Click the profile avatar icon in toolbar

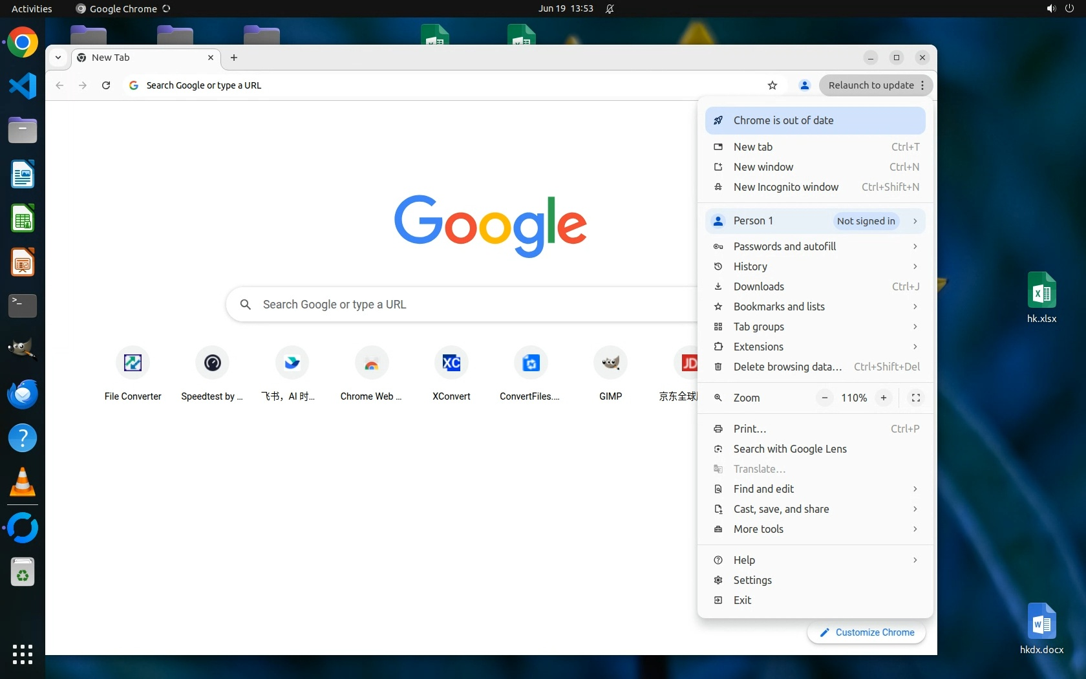(x=804, y=85)
